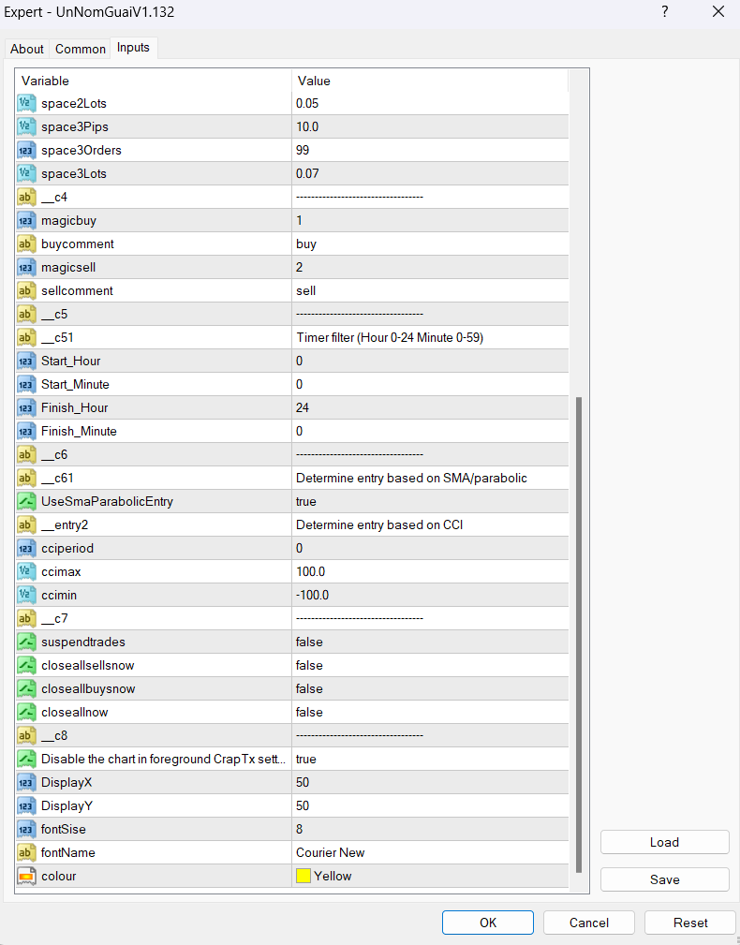Switch to the About tab
Image resolution: width=740 pixels, height=945 pixels.
(27, 49)
